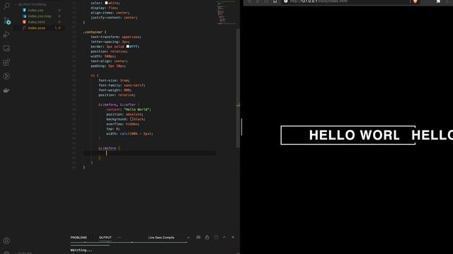Open the Live Share activity icon

click(6, 76)
